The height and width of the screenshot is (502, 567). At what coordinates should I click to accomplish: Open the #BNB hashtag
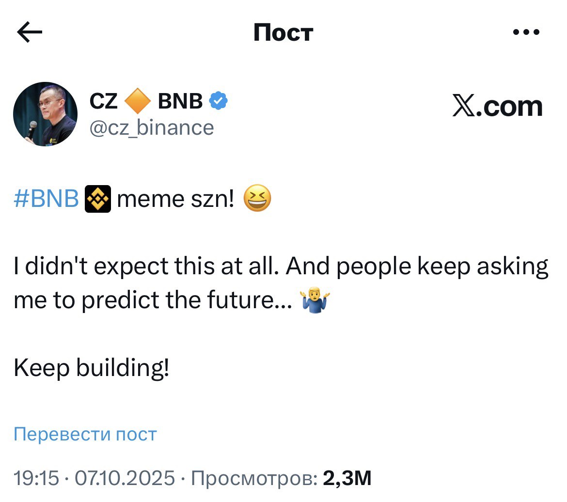46,200
